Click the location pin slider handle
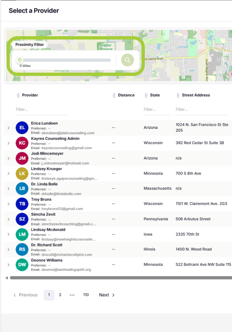Image resolution: width=232 pixels, height=332 pixels. click(x=20, y=60)
